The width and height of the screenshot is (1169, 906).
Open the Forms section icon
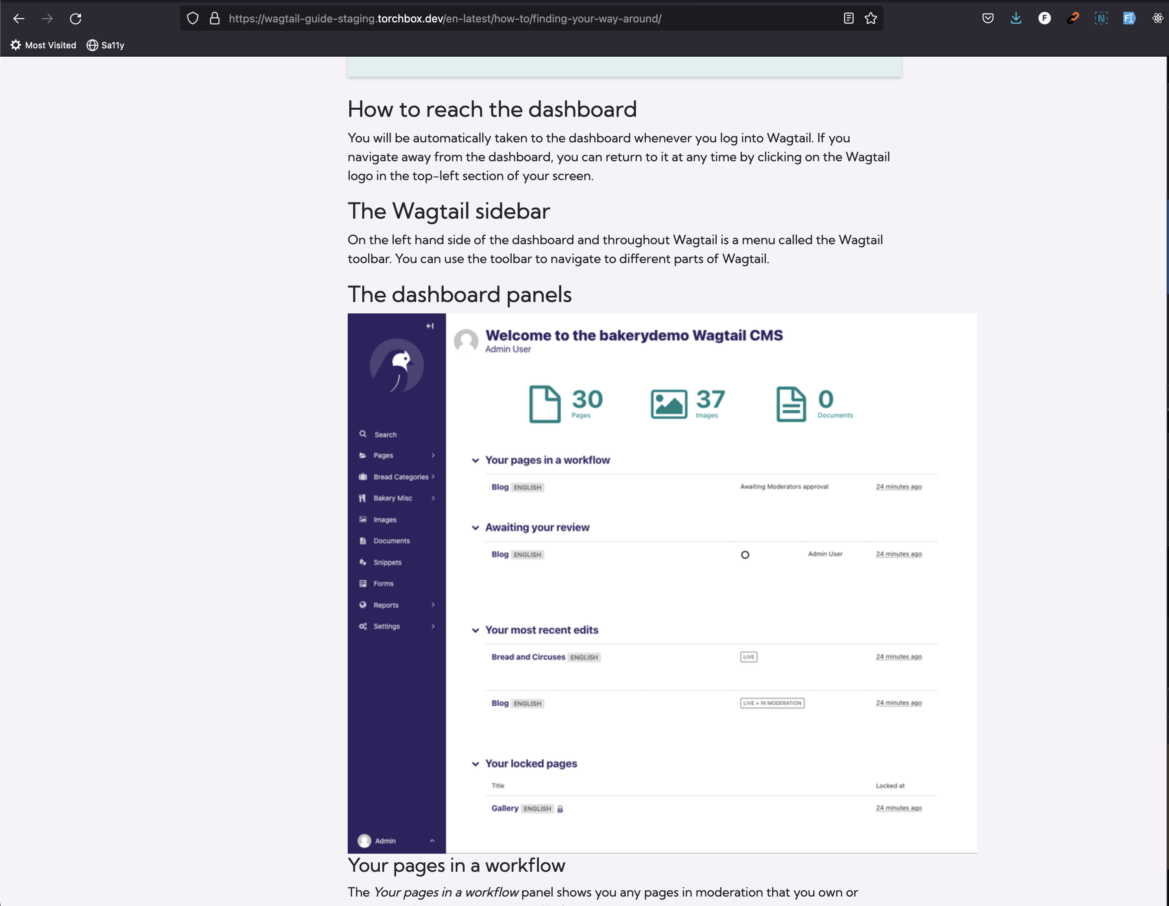click(x=363, y=583)
